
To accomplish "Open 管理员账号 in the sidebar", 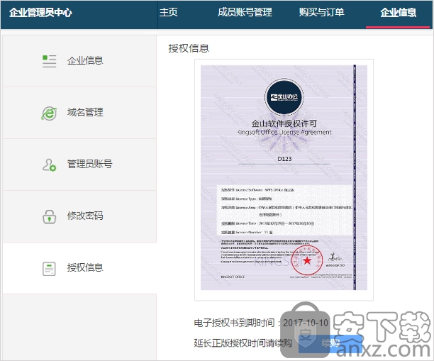I will point(79,165).
